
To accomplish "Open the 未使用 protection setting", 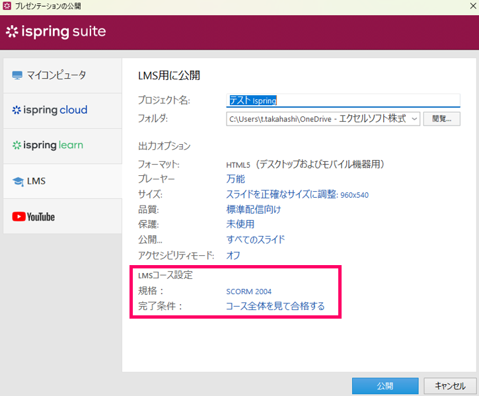I will pyautogui.click(x=240, y=224).
